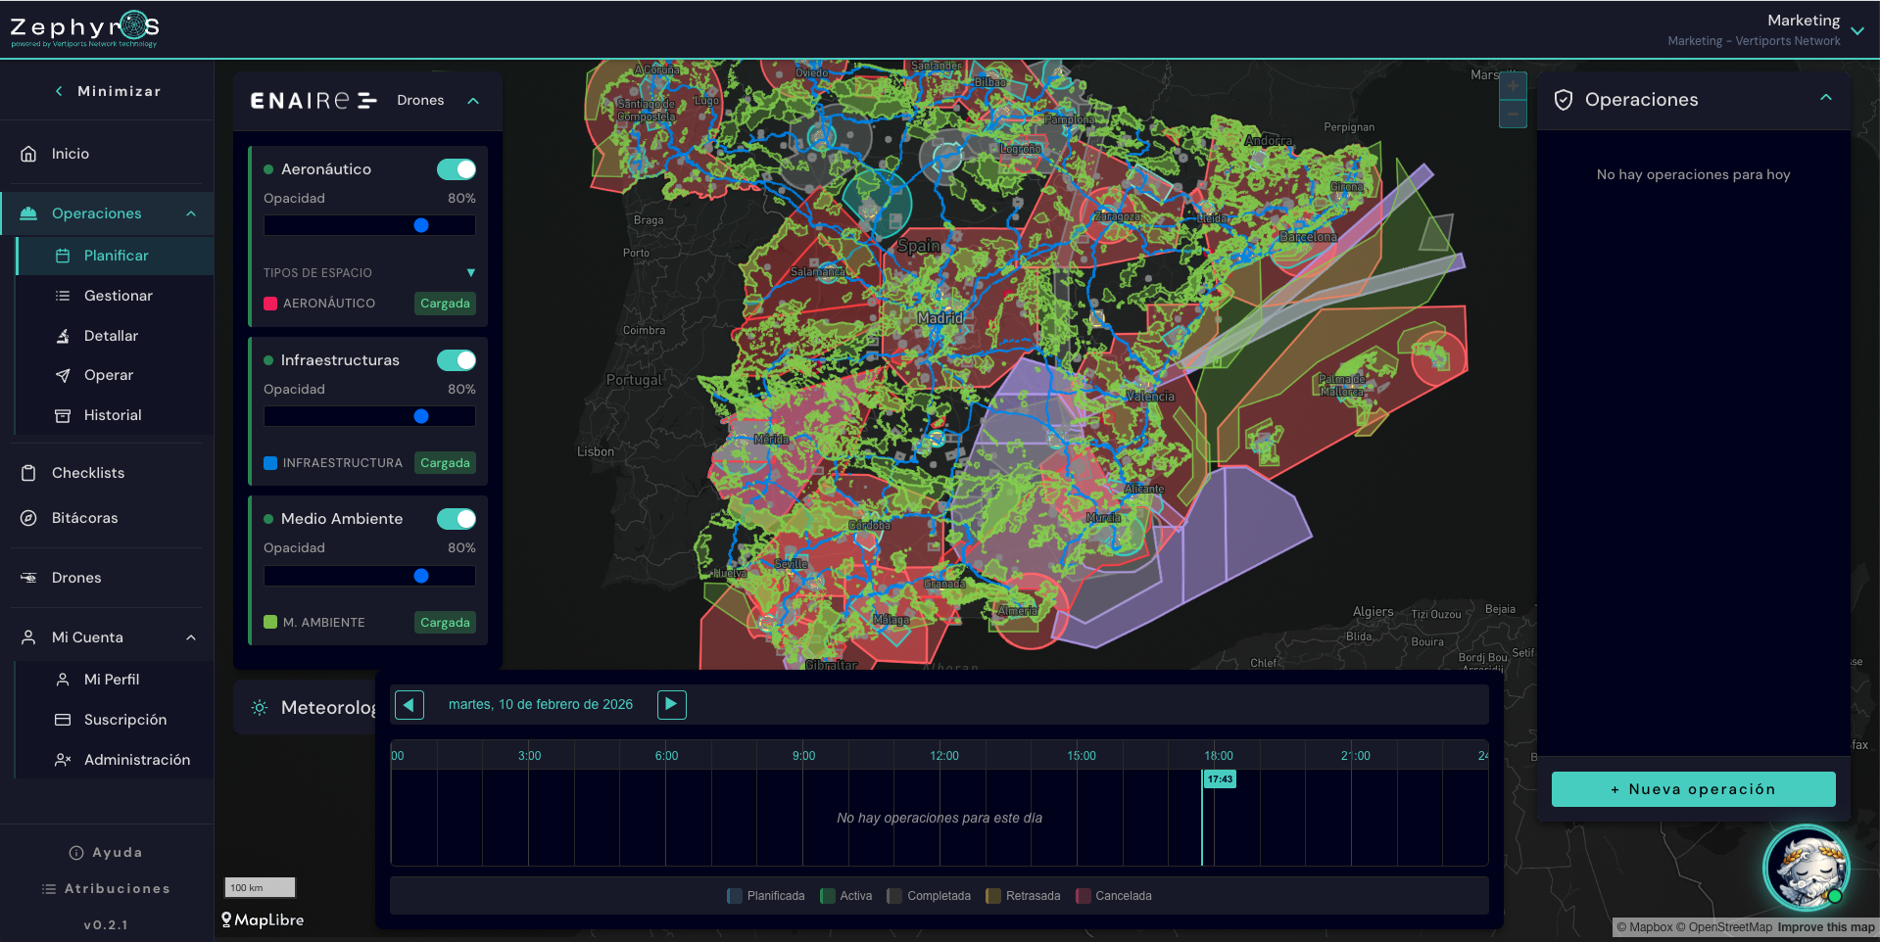Viewport: 1880px width, 942px height.
Task: Go to next day in timeline
Action: 671,704
